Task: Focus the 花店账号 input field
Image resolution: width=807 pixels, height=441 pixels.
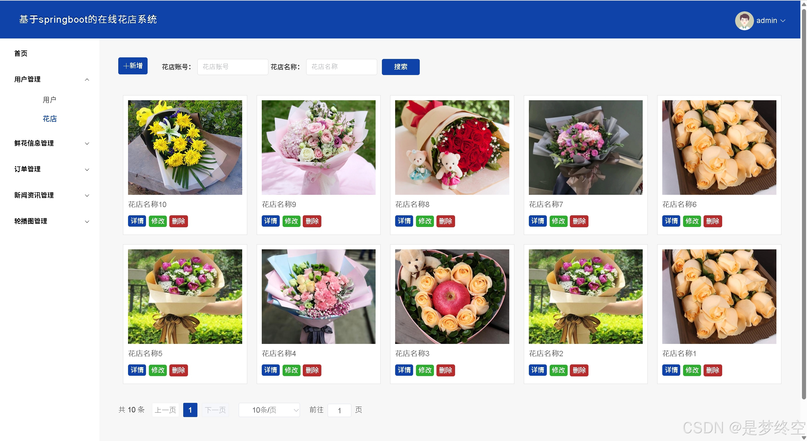Action: point(232,67)
